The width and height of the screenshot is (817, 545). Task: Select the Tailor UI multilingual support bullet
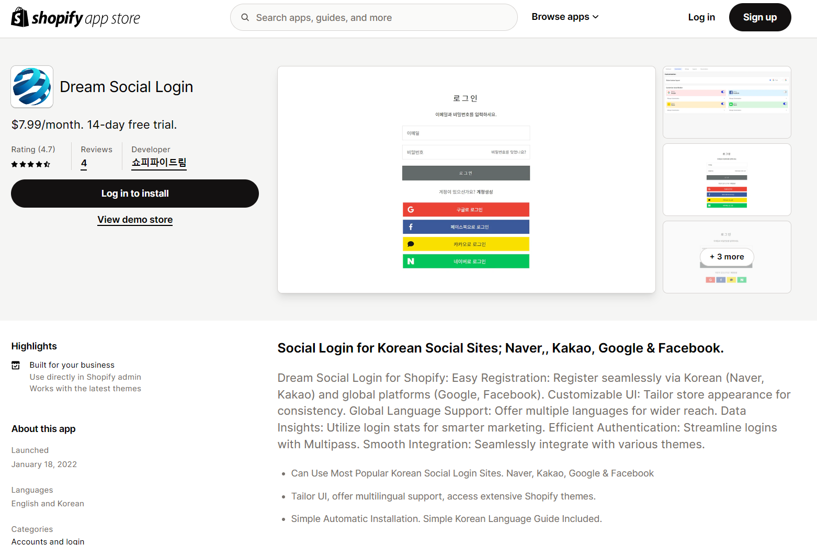[x=444, y=496]
